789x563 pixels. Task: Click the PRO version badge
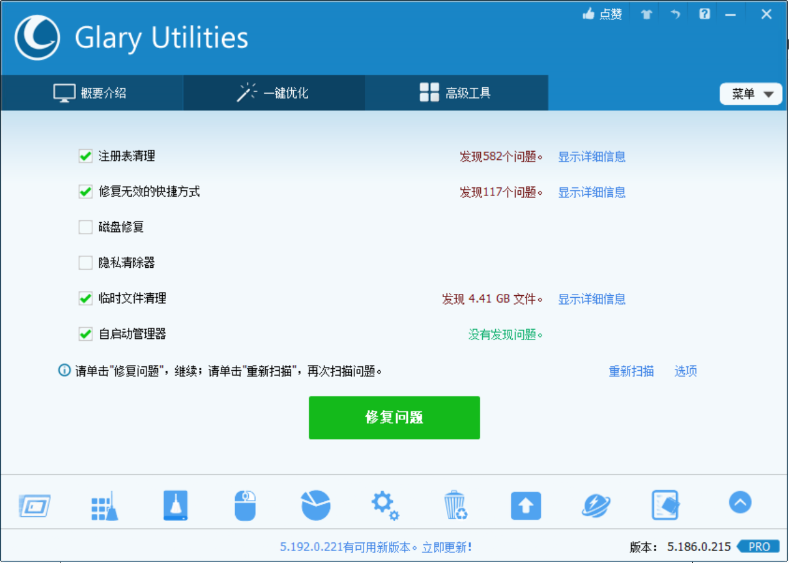point(758,547)
